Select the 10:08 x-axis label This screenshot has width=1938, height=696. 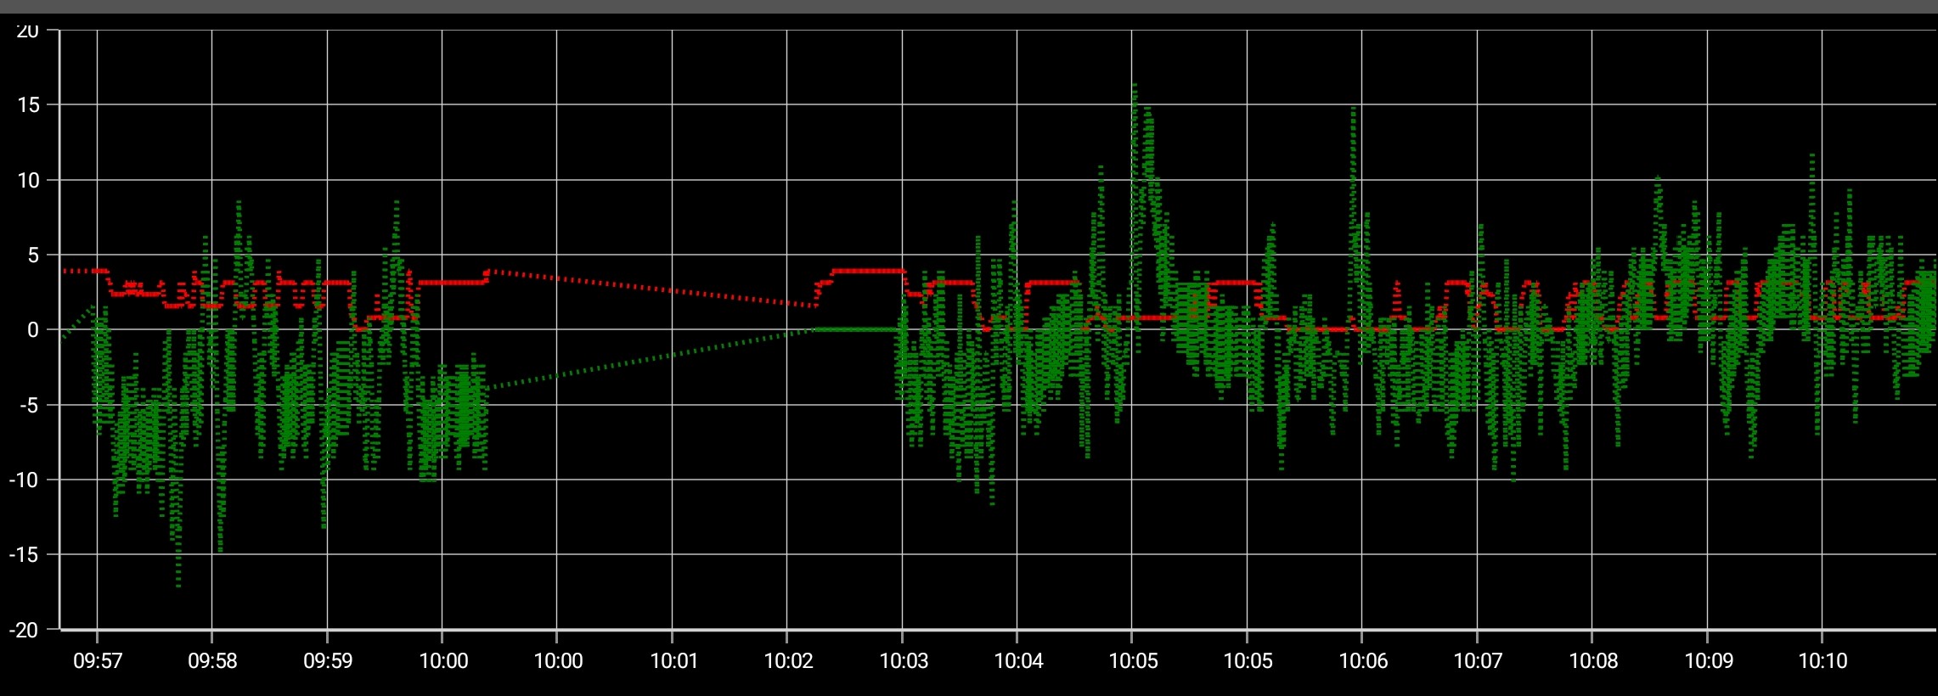click(x=1593, y=661)
